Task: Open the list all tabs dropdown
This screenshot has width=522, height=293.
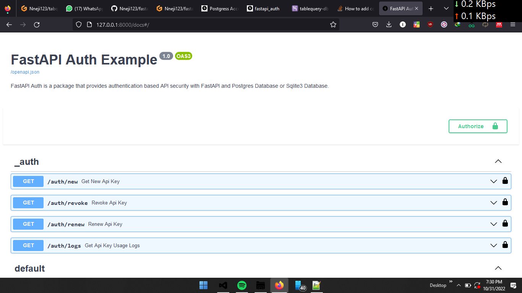Action: pyautogui.click(x=446, y=8)
